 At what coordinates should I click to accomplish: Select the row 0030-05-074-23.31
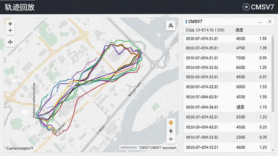pos(227,77)
